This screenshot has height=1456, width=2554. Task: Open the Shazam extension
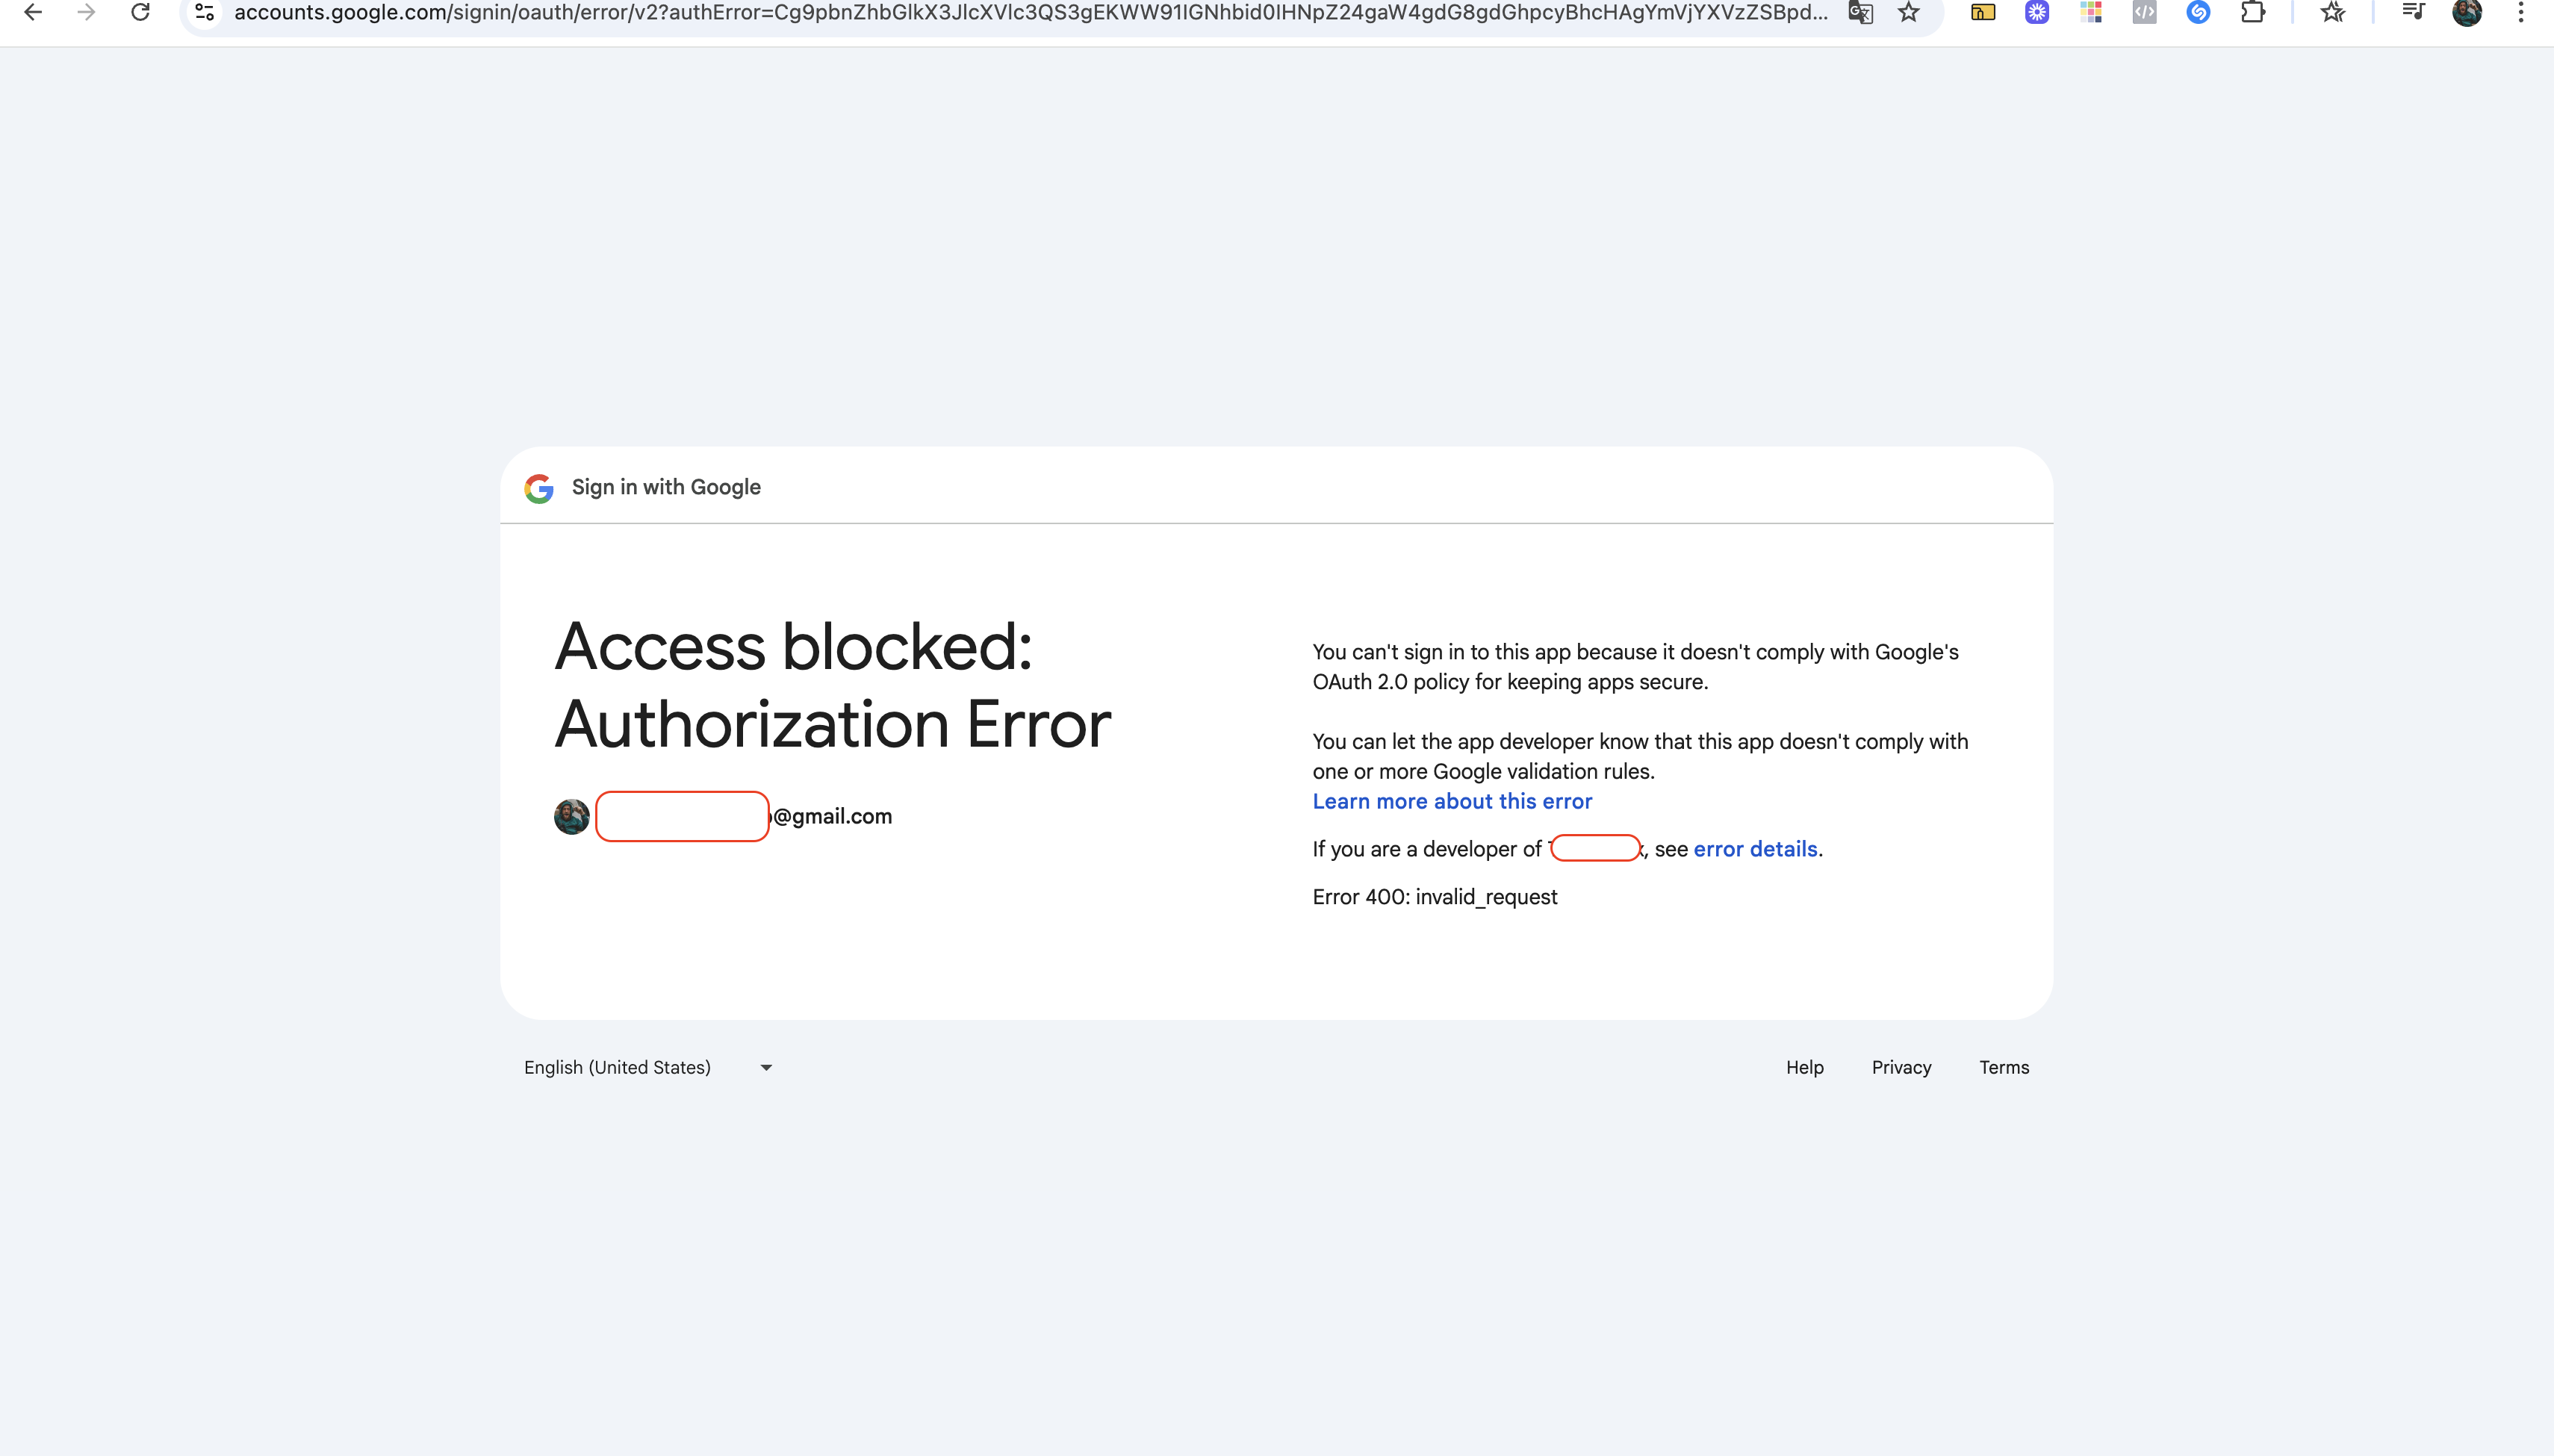[2198, 12]
